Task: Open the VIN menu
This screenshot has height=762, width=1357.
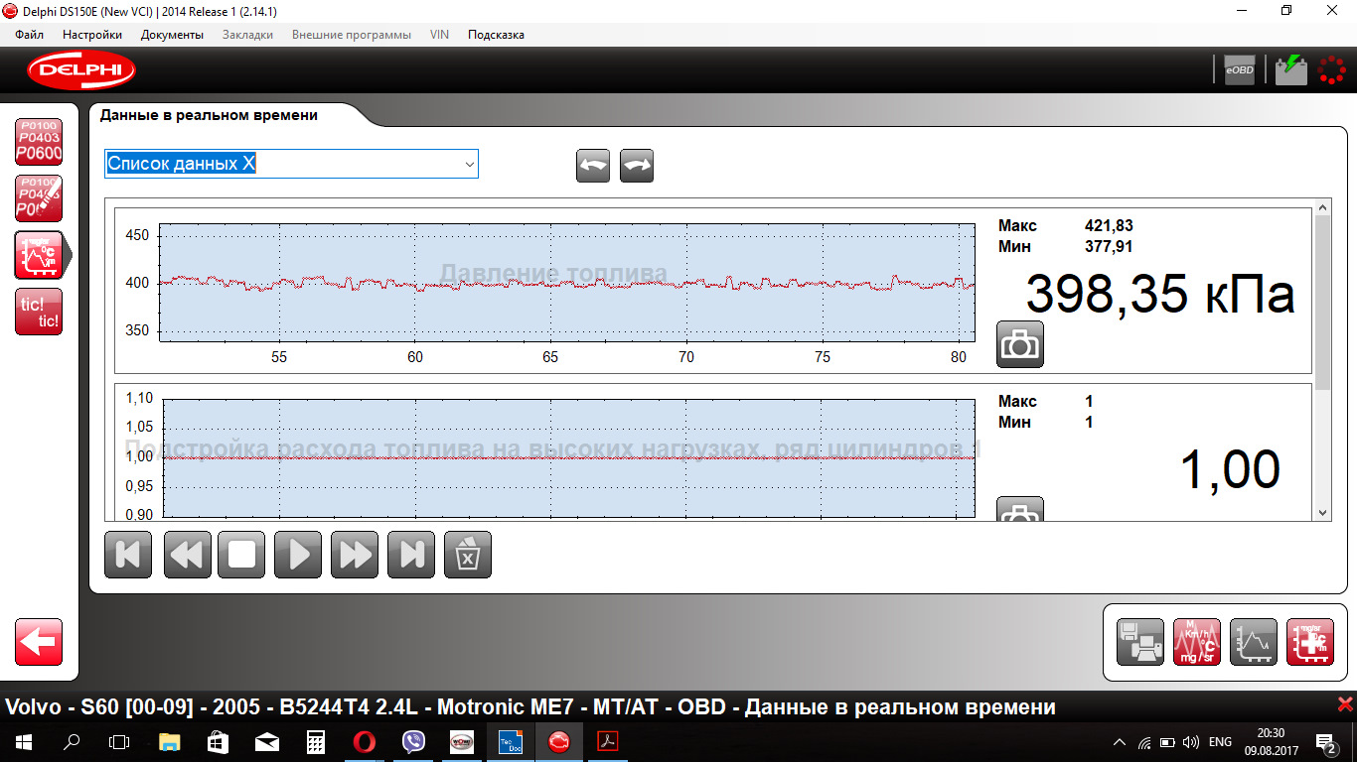Action: [x=439, y=35]
